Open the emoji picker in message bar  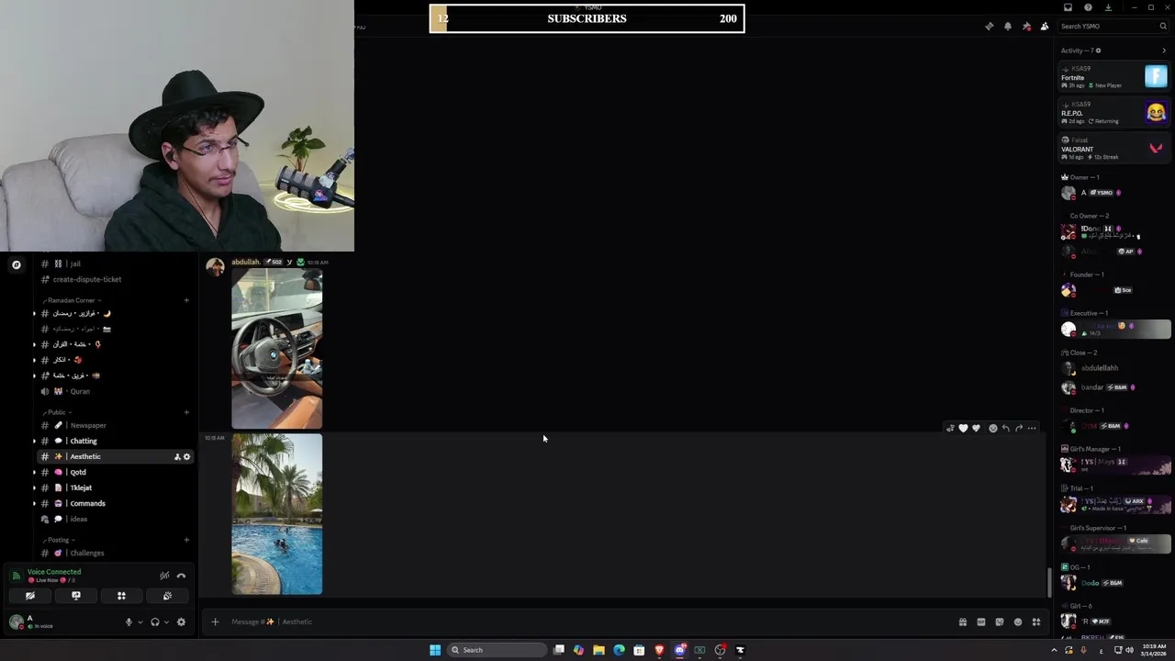pos(1017,622)
